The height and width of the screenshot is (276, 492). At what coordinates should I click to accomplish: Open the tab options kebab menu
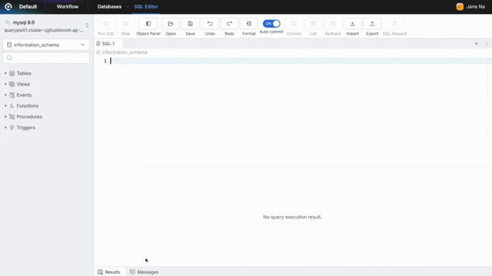pyautogui.click(x=487, y=44)
